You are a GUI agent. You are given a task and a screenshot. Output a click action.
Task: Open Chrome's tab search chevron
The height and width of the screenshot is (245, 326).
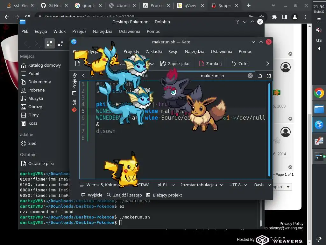coord(273,6)
